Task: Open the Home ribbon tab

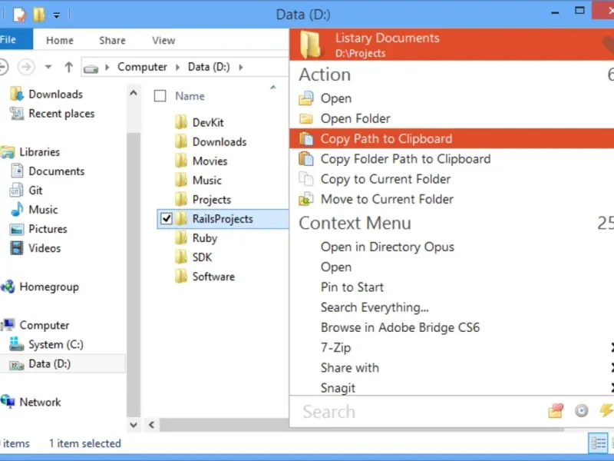Action: 60,41
